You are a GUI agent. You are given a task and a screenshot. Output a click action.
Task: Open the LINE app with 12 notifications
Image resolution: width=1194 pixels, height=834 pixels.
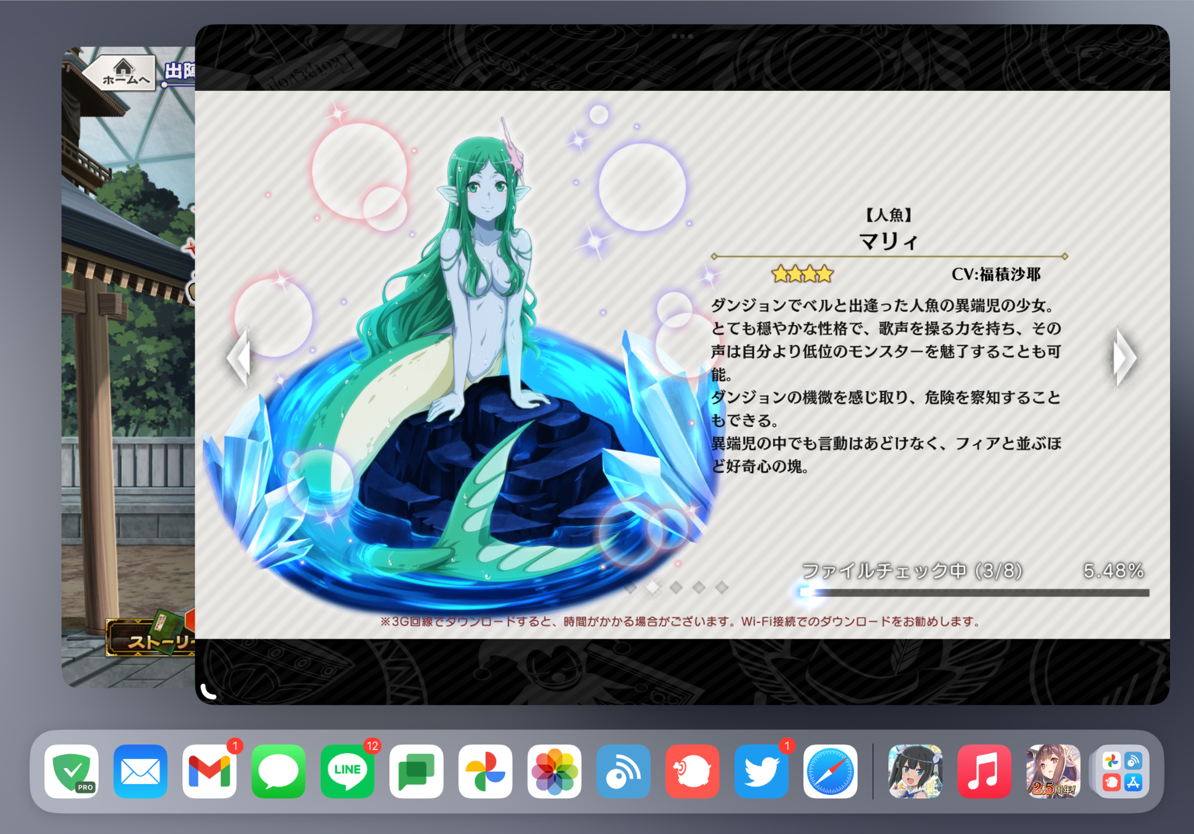point(347,771)
